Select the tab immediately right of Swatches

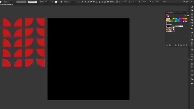[x=175, y=13]
